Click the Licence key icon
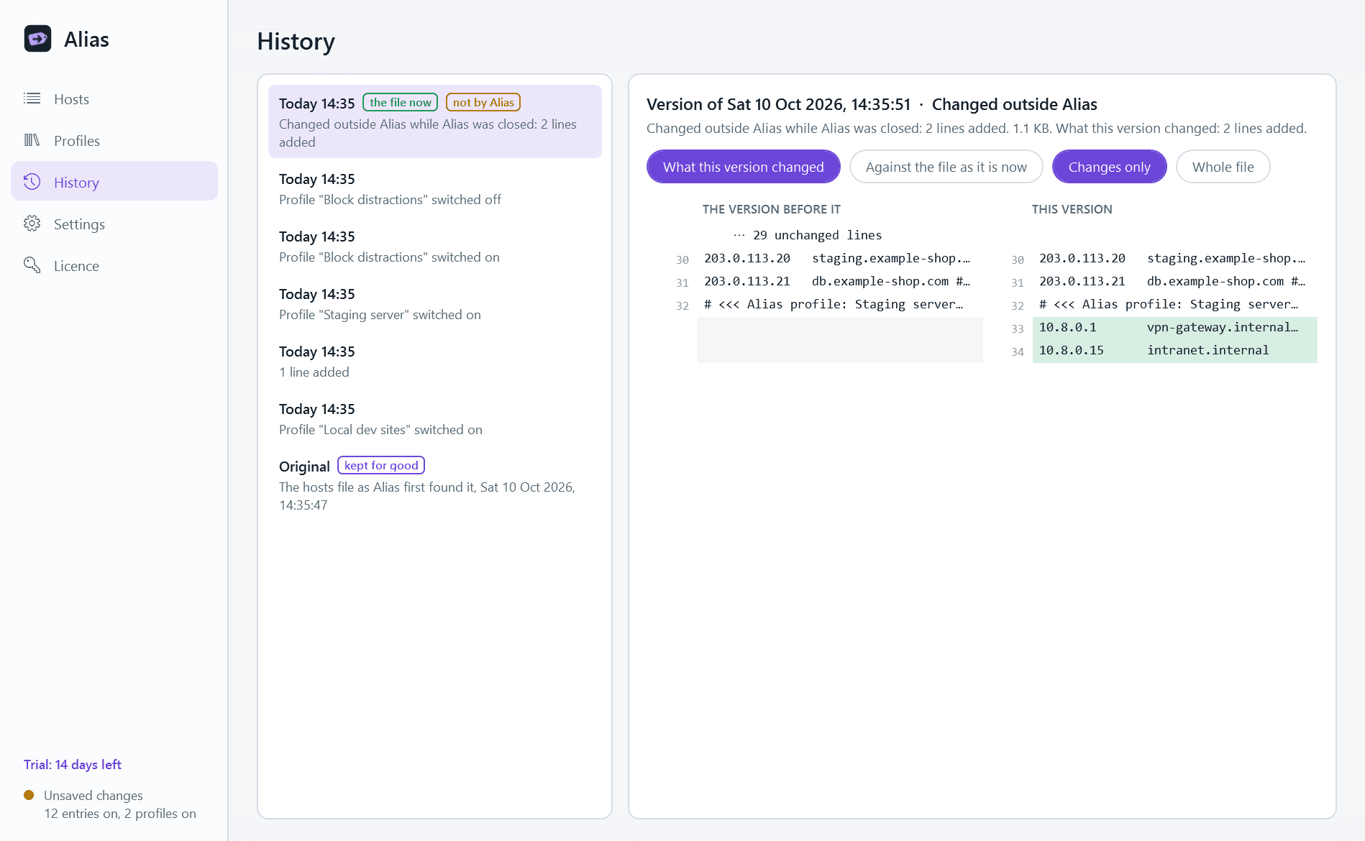The height and width of the screenshot is (841, 1365). tap(32, 265)
